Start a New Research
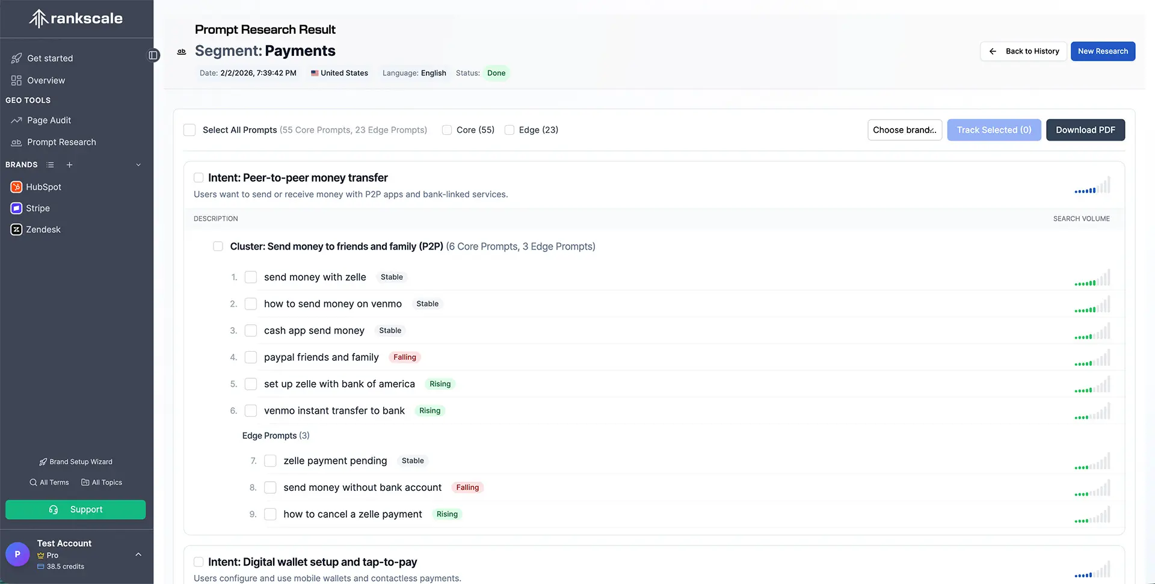The height and width of the screenshot is (584, 1155). pos(1103,51)
